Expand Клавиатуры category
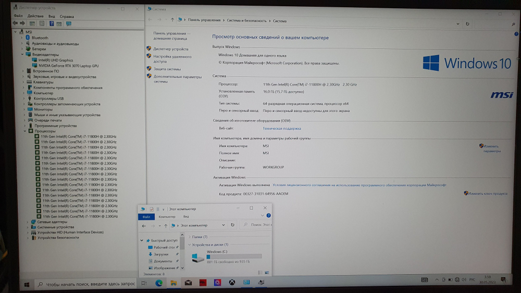The width and height of the screenshot is (521, 293). click(x=23, y=82)
